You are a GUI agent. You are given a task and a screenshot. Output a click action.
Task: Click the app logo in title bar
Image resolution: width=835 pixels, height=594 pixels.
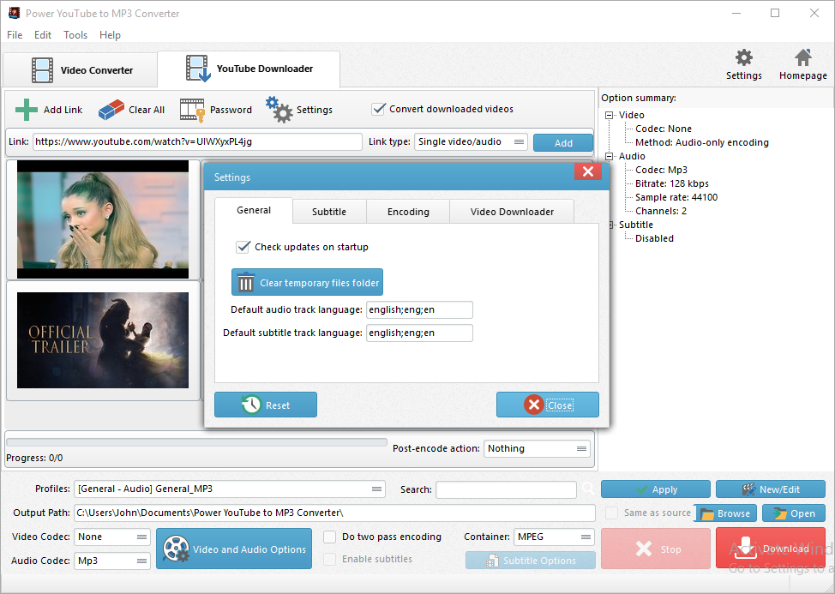pyautogui.click(x=14, y=14)
